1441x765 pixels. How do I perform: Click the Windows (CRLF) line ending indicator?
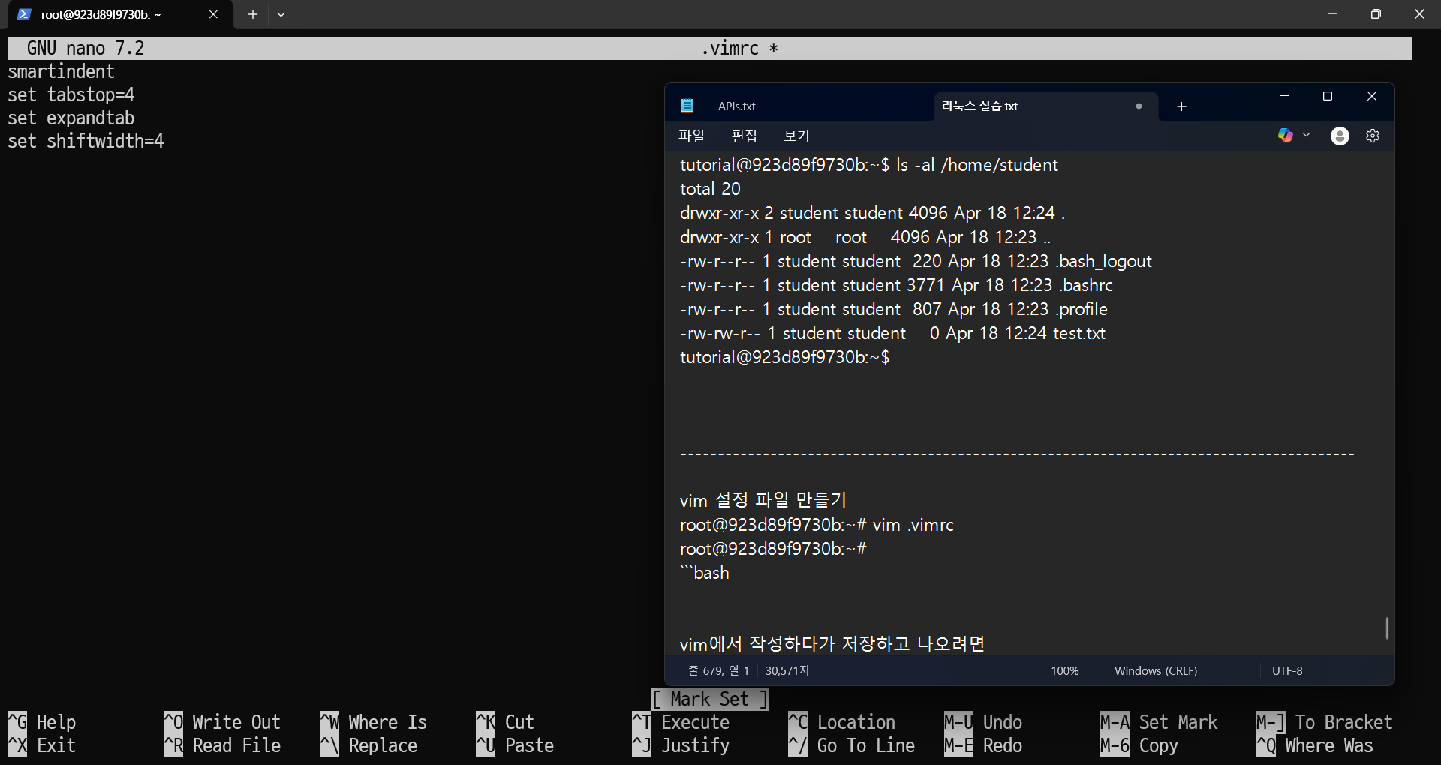tap(1156, 670)
